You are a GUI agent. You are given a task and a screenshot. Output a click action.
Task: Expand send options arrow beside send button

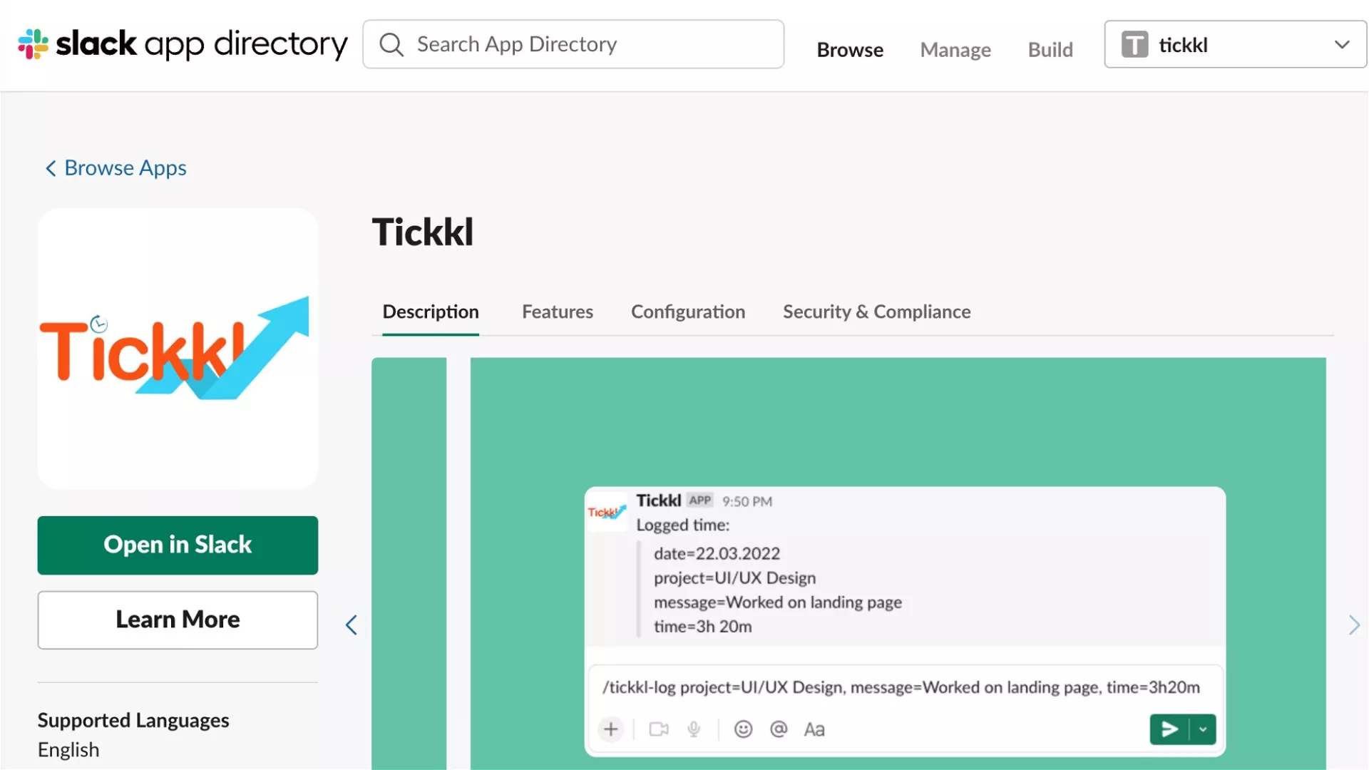point(1204,729)
